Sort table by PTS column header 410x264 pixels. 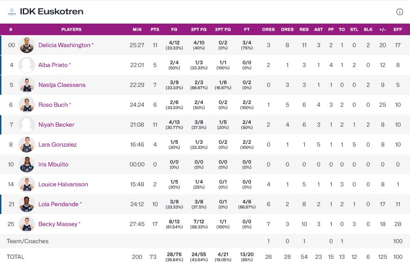click(155, 30)
